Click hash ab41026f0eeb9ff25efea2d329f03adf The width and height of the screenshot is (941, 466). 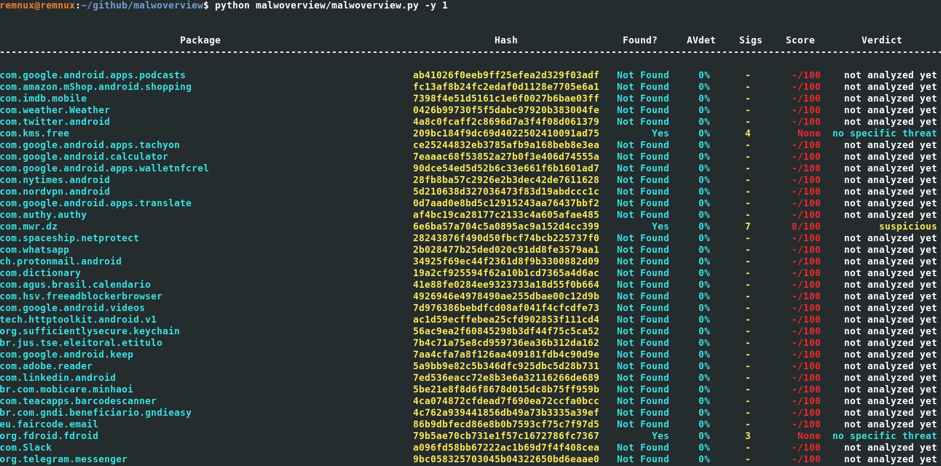pos(506,75)
